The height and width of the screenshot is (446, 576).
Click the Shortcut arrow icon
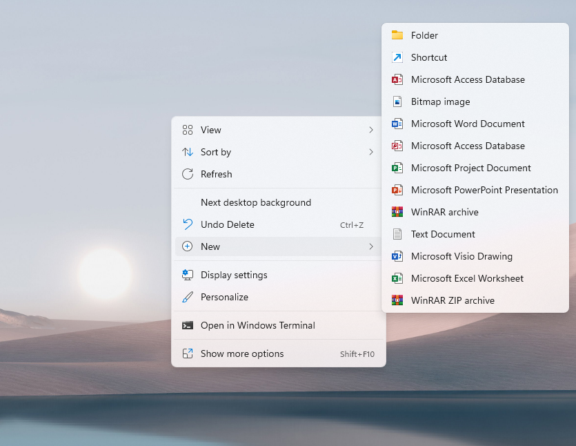(x=397, y=57)
